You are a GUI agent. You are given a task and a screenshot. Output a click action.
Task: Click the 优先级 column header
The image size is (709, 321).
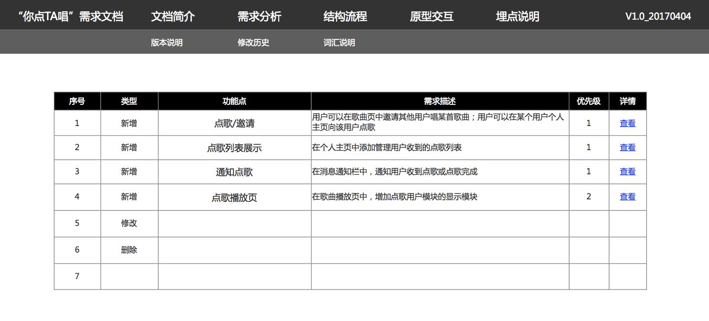click(589, 101)
